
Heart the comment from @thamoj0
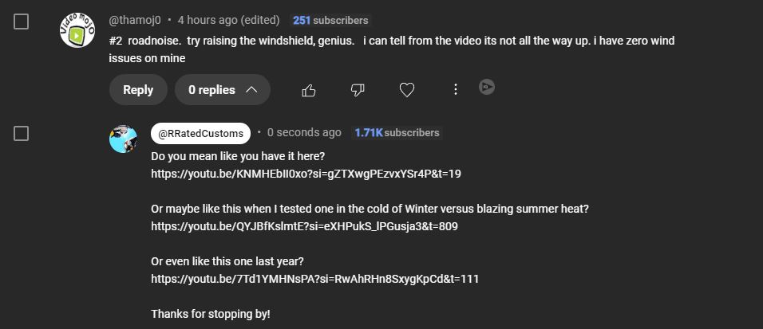406,90
